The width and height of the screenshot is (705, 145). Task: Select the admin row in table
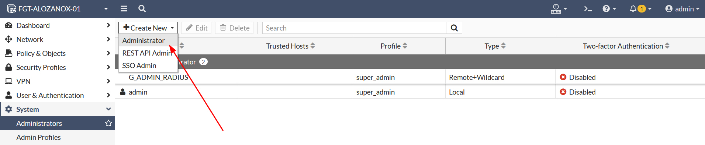410,92
